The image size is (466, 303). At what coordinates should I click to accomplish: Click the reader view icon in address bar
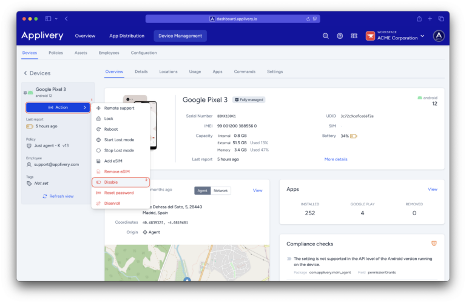[x=315, y=19]
